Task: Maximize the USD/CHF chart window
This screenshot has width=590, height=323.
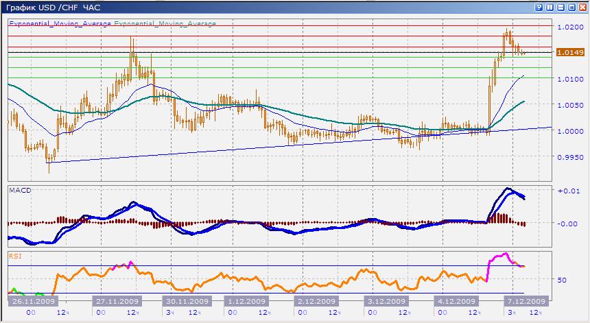Action: click(571, 7)
